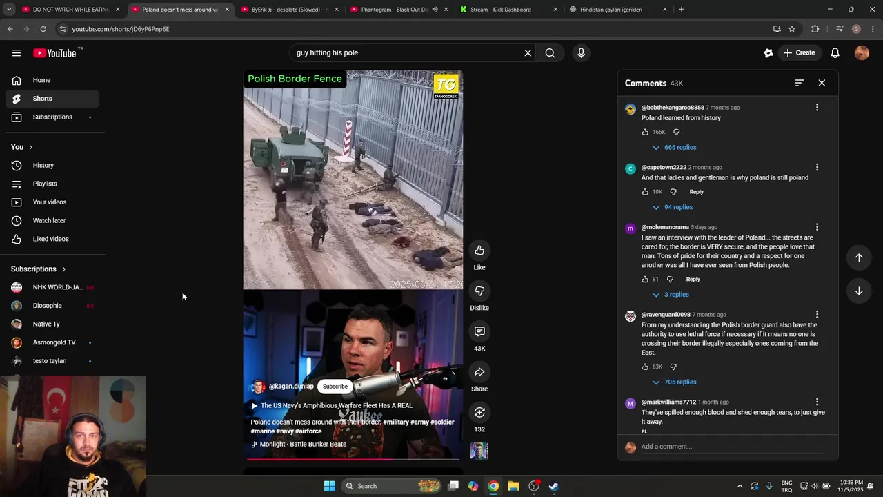Open the notifications bell
Screen dimensions: 883x497
[835, 53]
